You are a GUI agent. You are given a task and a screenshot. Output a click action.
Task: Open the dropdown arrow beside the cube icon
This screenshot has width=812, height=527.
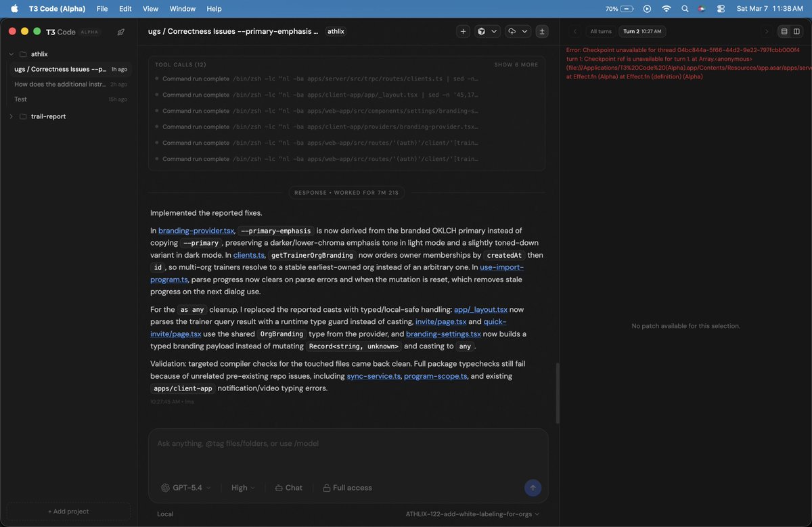pos(494,31)
